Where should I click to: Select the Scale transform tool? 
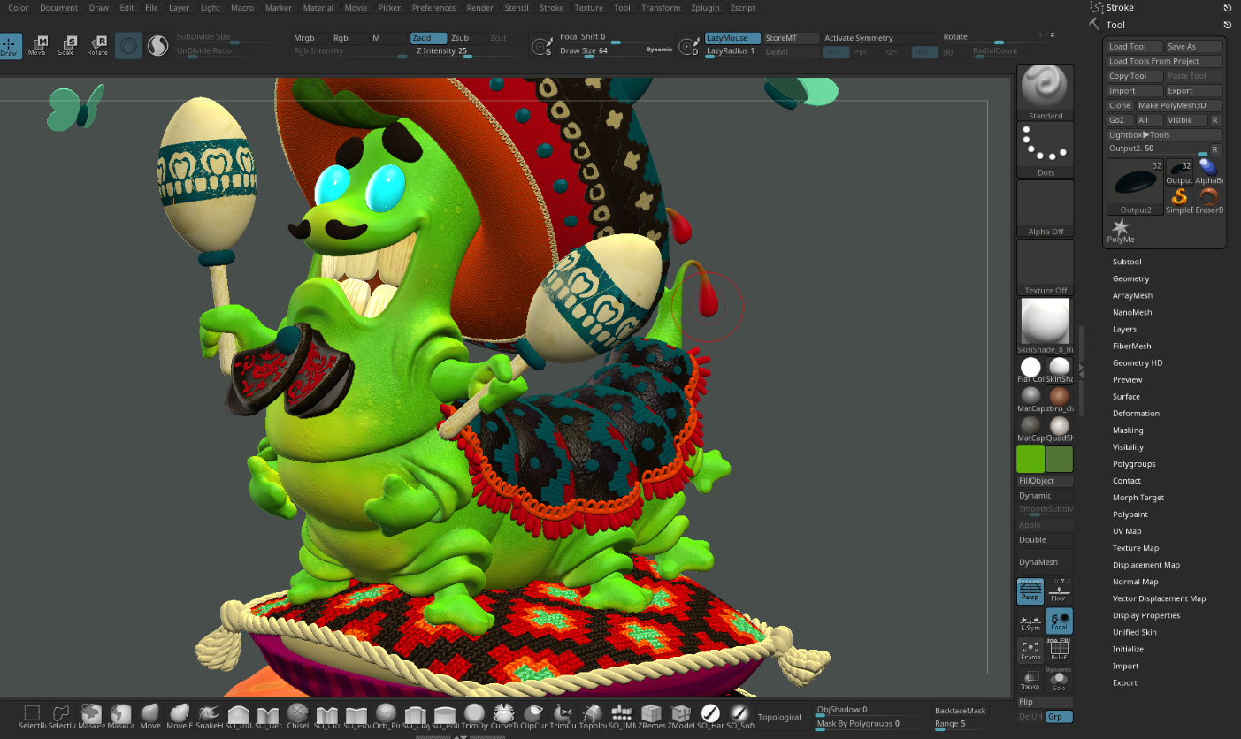66,46
